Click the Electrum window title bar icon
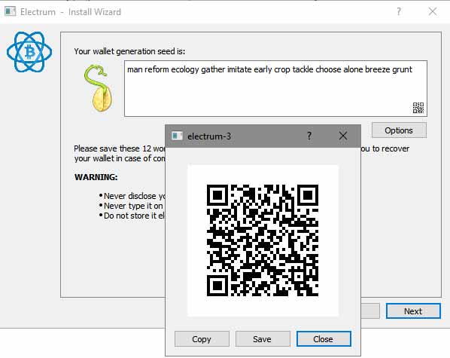Image resolution: width=450 pixels, height=358 pixels. click(11, 12)
